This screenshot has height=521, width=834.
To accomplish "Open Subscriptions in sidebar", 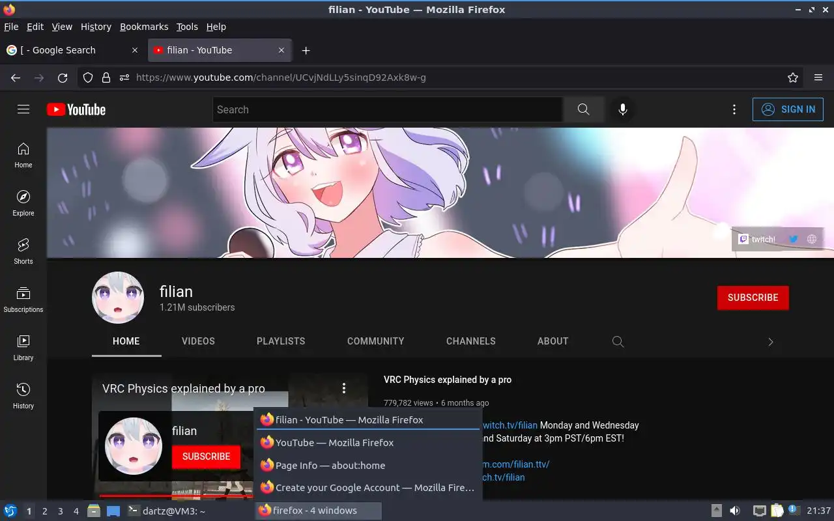I will tap(23, 300).
